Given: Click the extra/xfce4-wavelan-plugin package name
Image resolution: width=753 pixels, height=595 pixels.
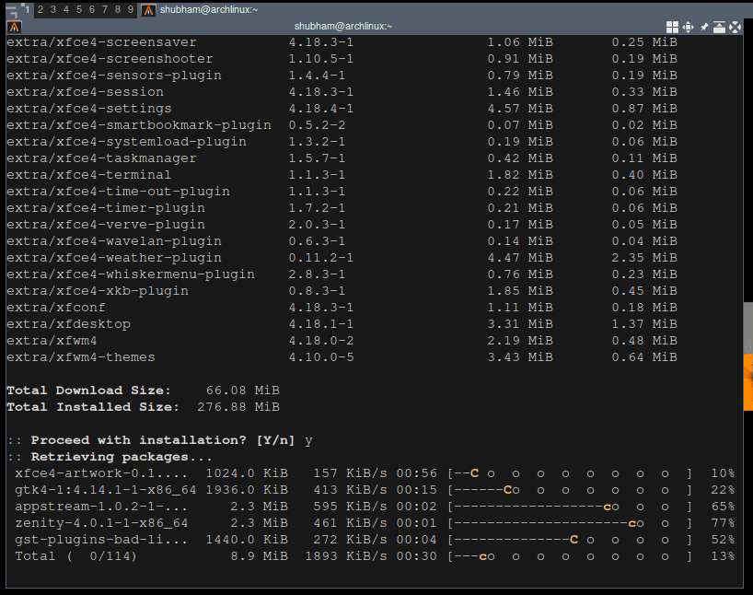Looking at the screenshot, I should point(114,241).
